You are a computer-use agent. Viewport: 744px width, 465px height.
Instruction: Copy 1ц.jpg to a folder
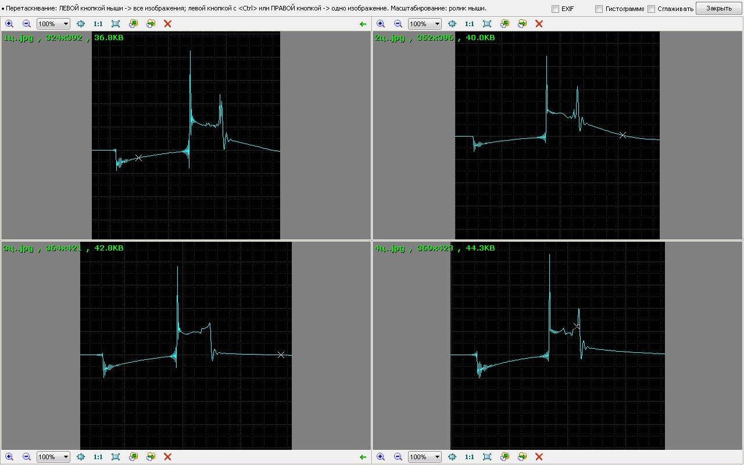point(133,24)
